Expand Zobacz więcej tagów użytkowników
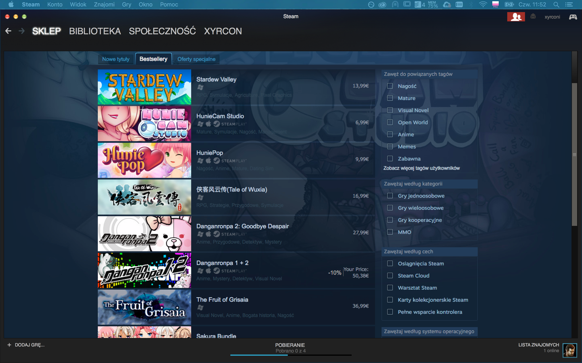582x363 pixels. 421,168
